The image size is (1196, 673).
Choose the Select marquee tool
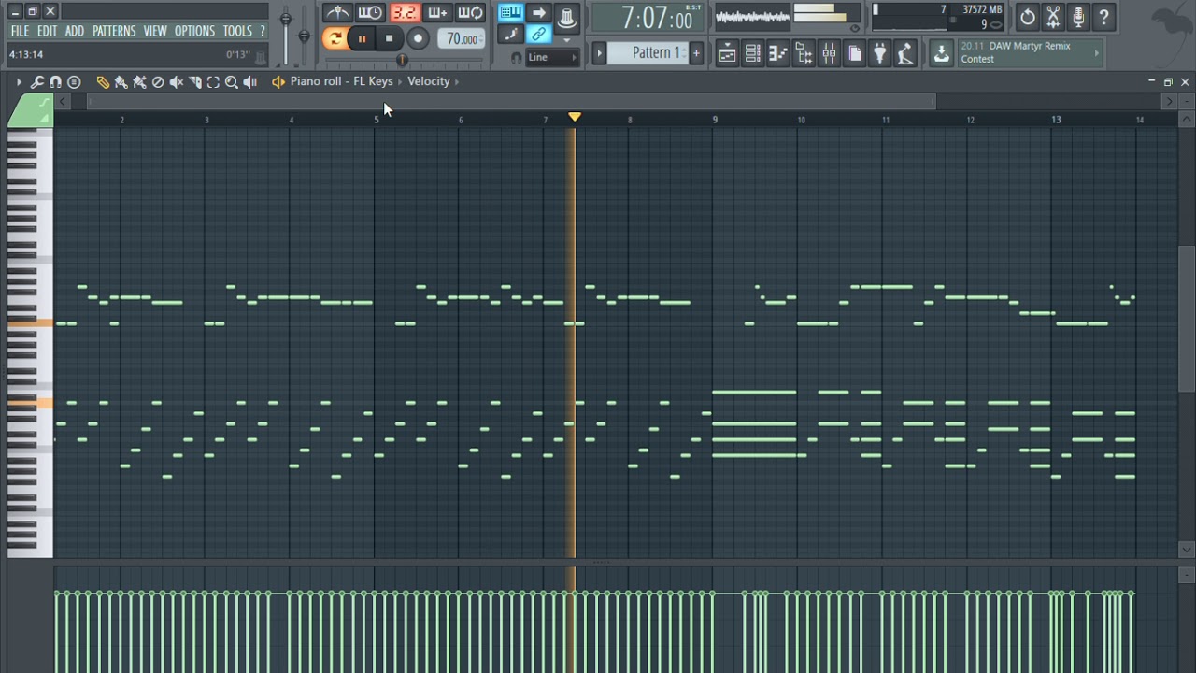[213, 82]
